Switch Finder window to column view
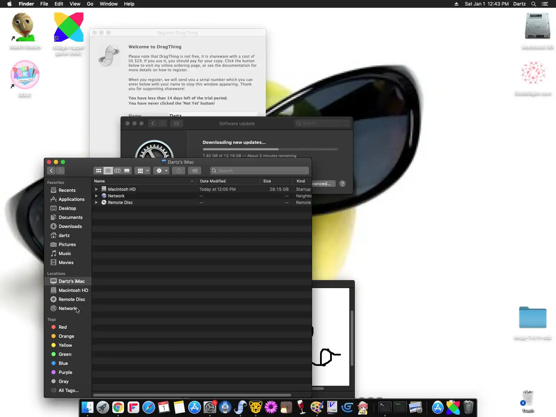This screenshot has height=417, width=556. point(117,171)
